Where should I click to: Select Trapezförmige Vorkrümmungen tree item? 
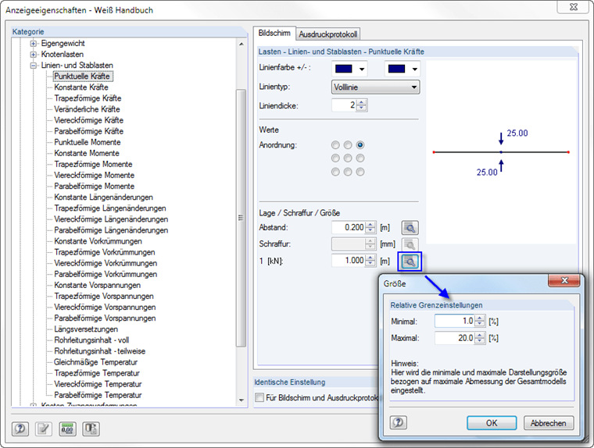pyautogui.click(x=105, y=252)
